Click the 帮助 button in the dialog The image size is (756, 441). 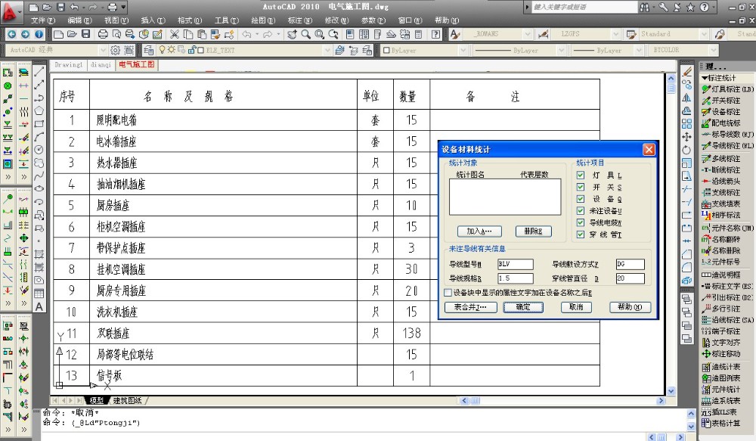pyautogui.click(x=630, y=307)
